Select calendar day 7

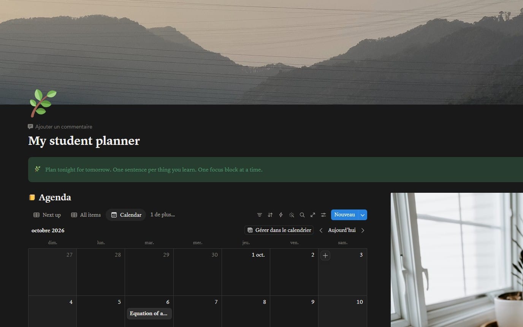[198, 311]
